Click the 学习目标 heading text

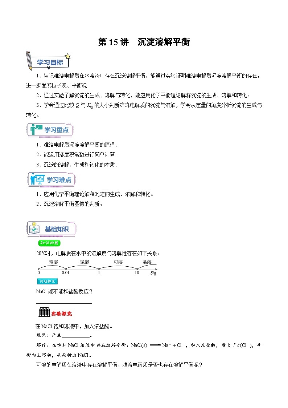tap(50, 62)
